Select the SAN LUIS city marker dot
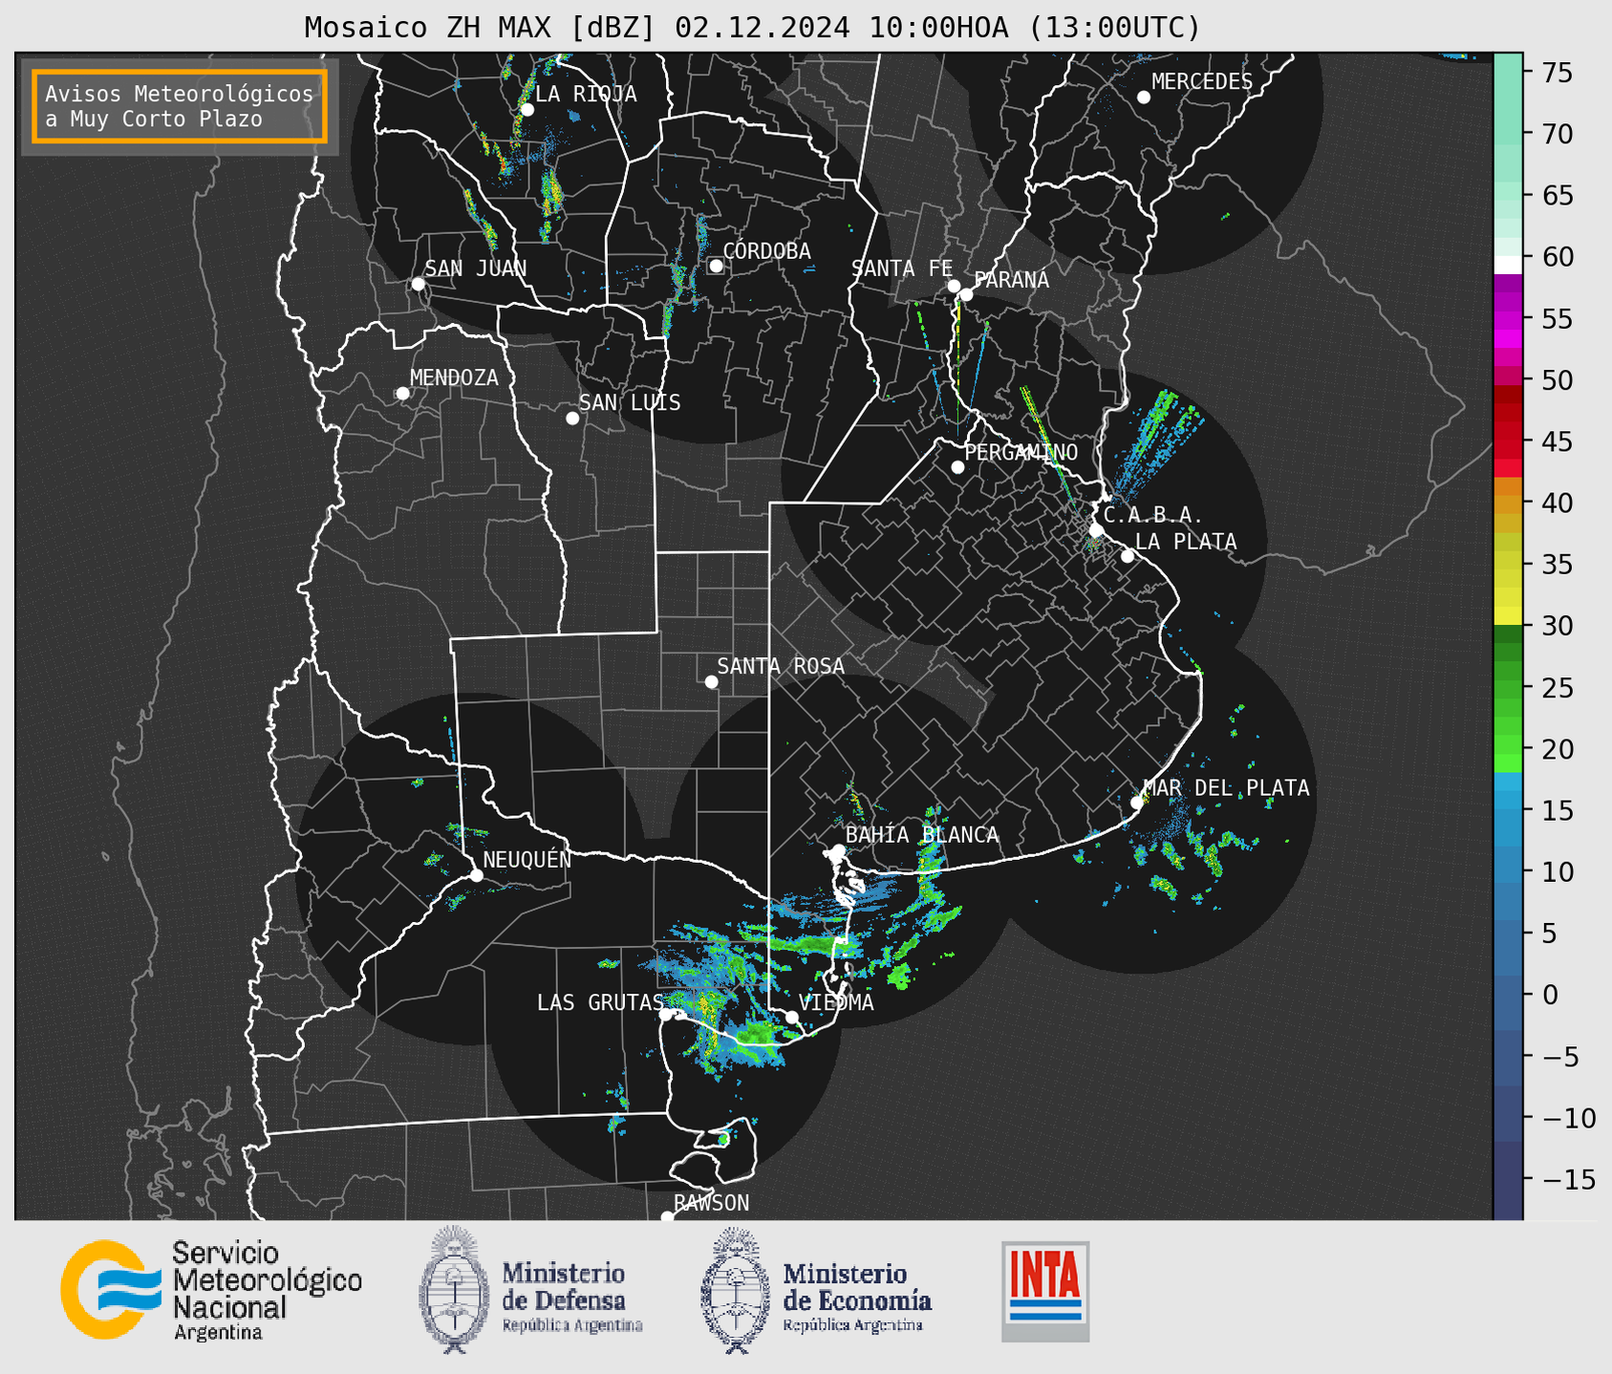Viewport: 1612px width, 1374px height. coord(572,418)
